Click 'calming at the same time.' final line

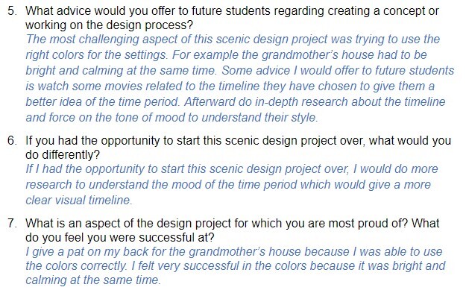pos(93,280)
